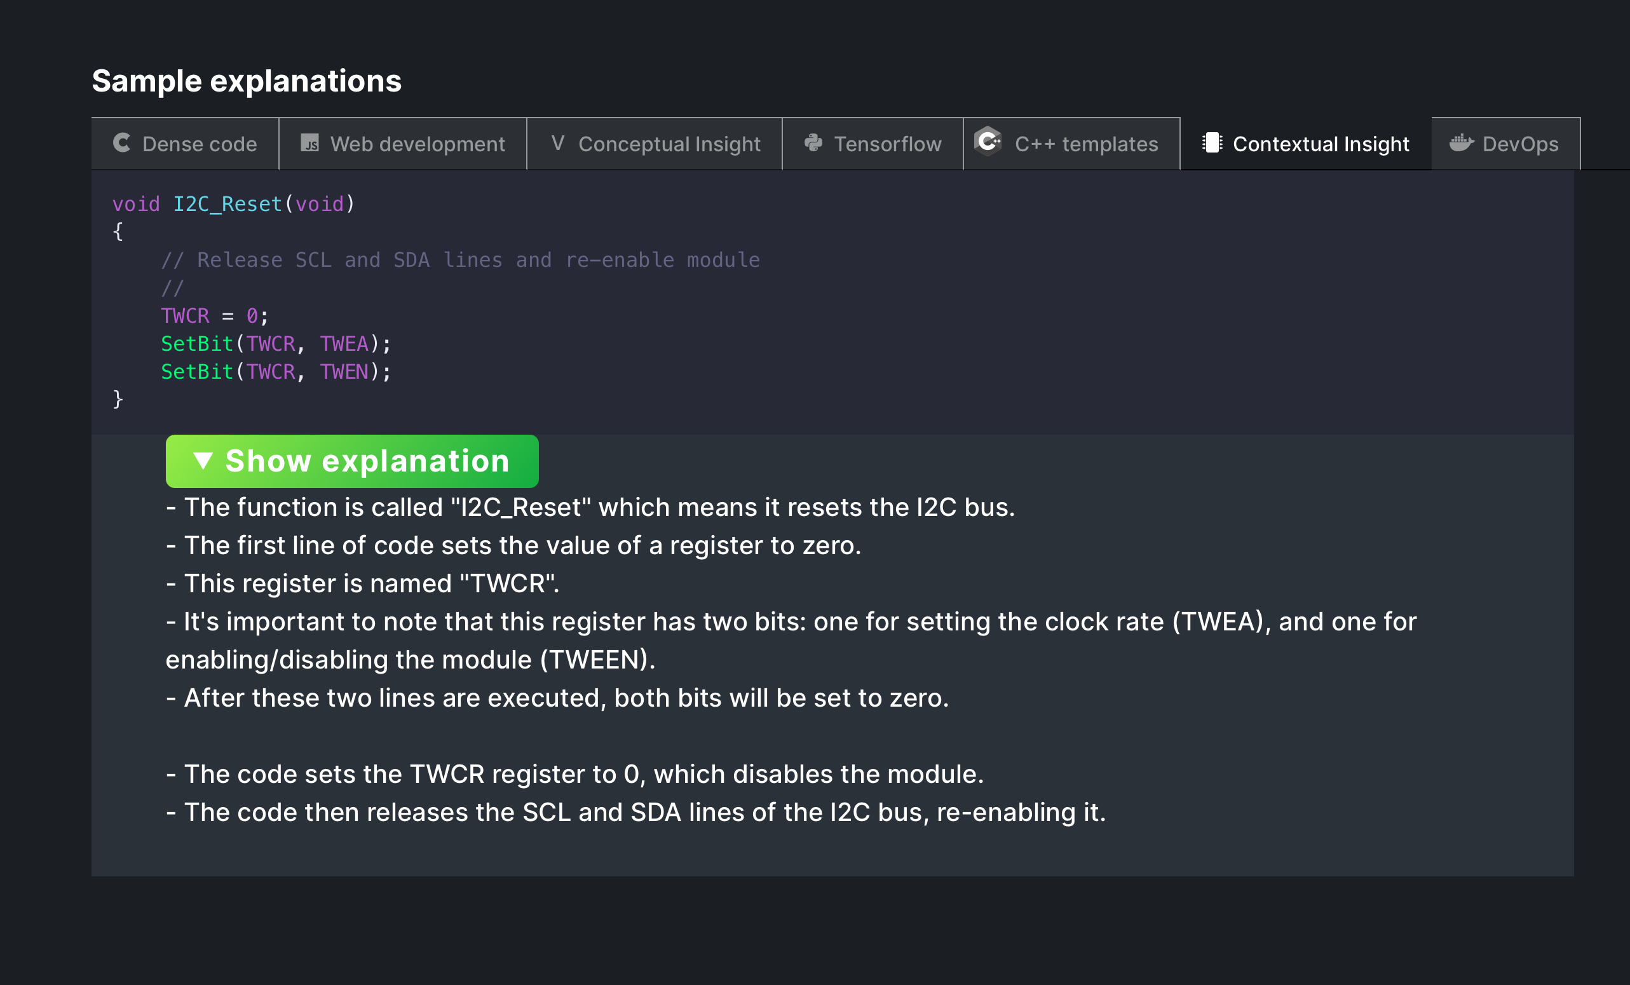Open the C++ templates tab label
The height and width of the screenshot is (985, 1630).
[x=1086, y=144]
